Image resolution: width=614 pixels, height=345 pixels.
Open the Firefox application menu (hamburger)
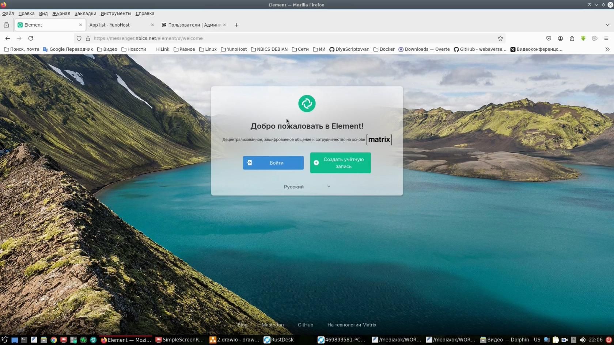click(606, 38)
